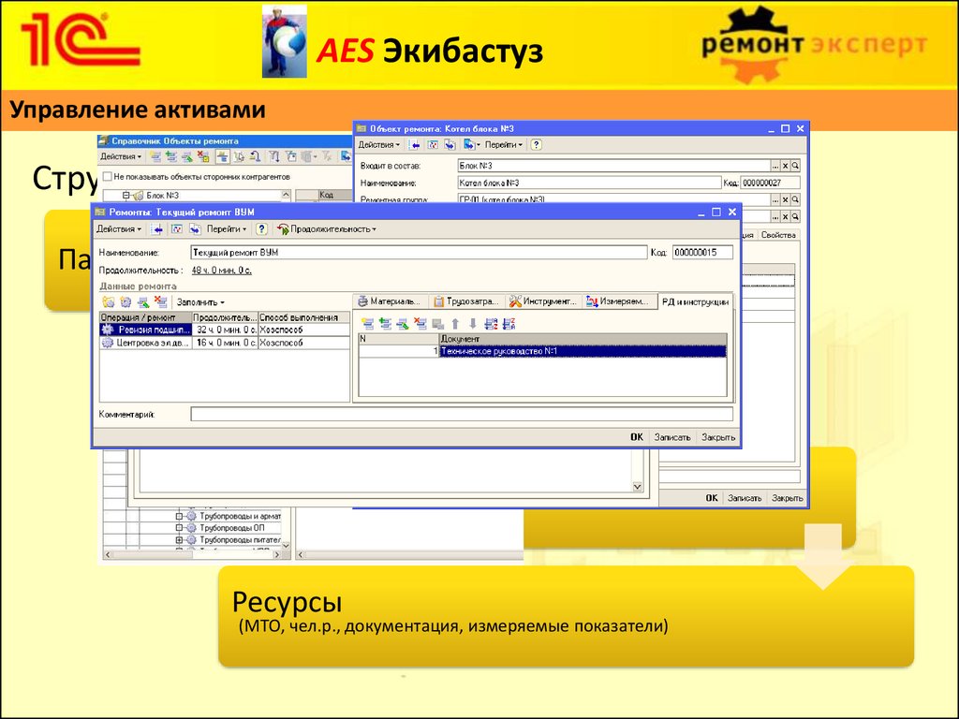Open the Свойства tab in Объект ремонта
Image resolution: width=959 pixels, height=719 pixels.
tap(778, 235)
